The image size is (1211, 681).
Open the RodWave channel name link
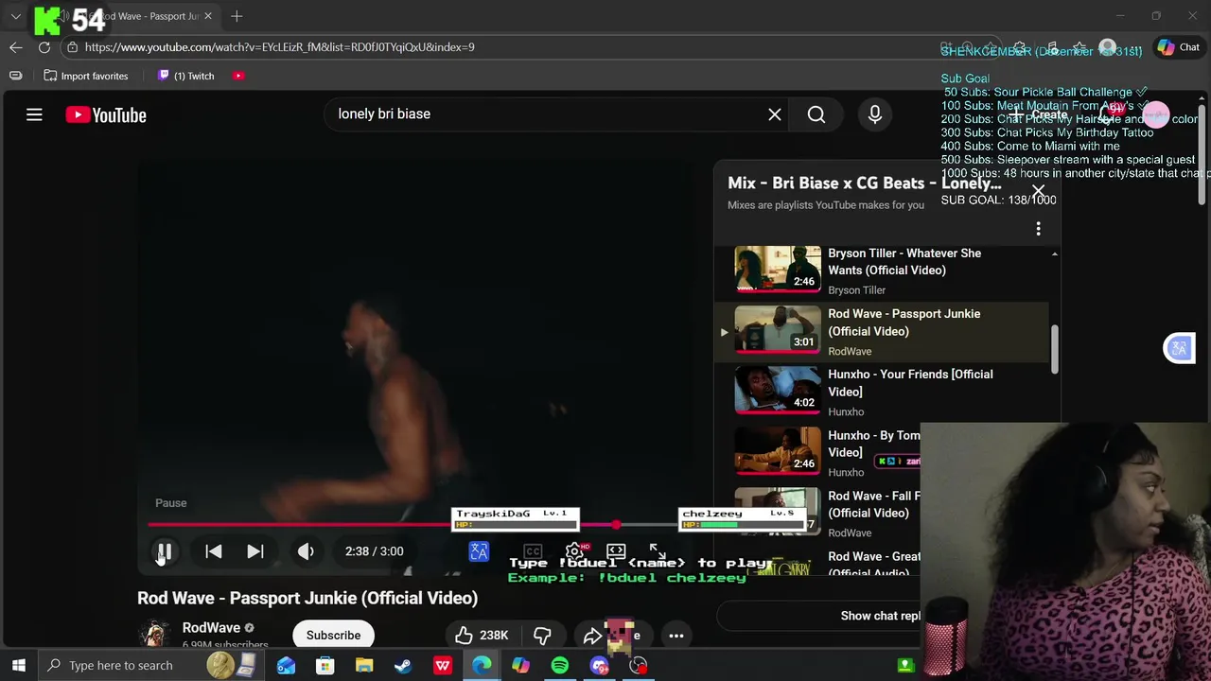[x=211, y=628]
